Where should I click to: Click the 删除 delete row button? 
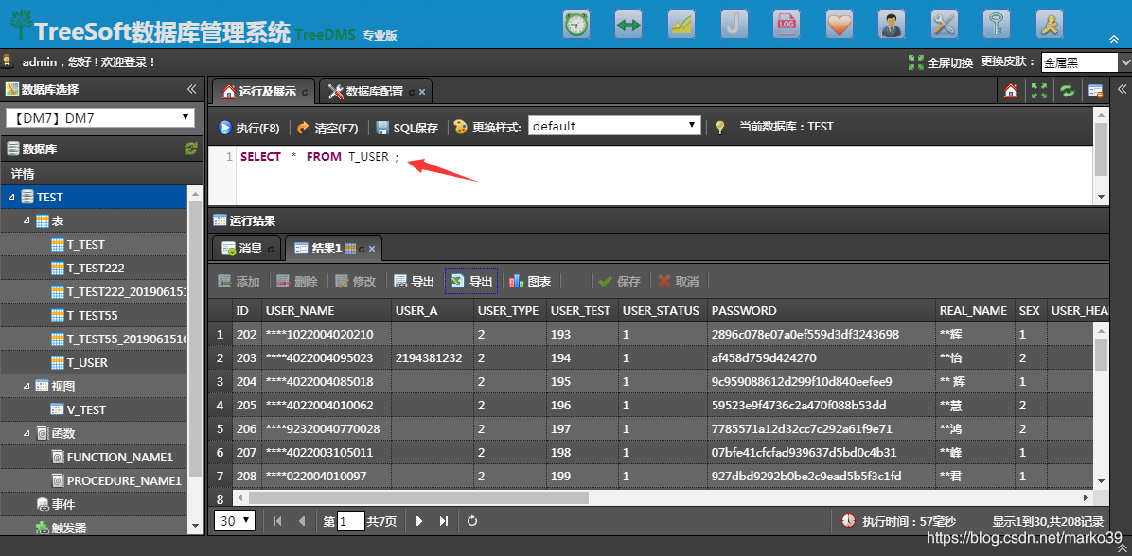click(297, 281)
